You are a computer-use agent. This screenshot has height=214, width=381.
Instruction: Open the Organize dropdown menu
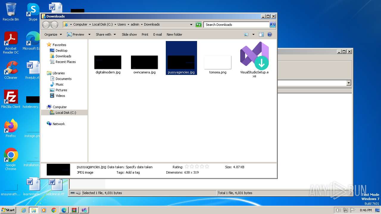(x=53, y=34)
